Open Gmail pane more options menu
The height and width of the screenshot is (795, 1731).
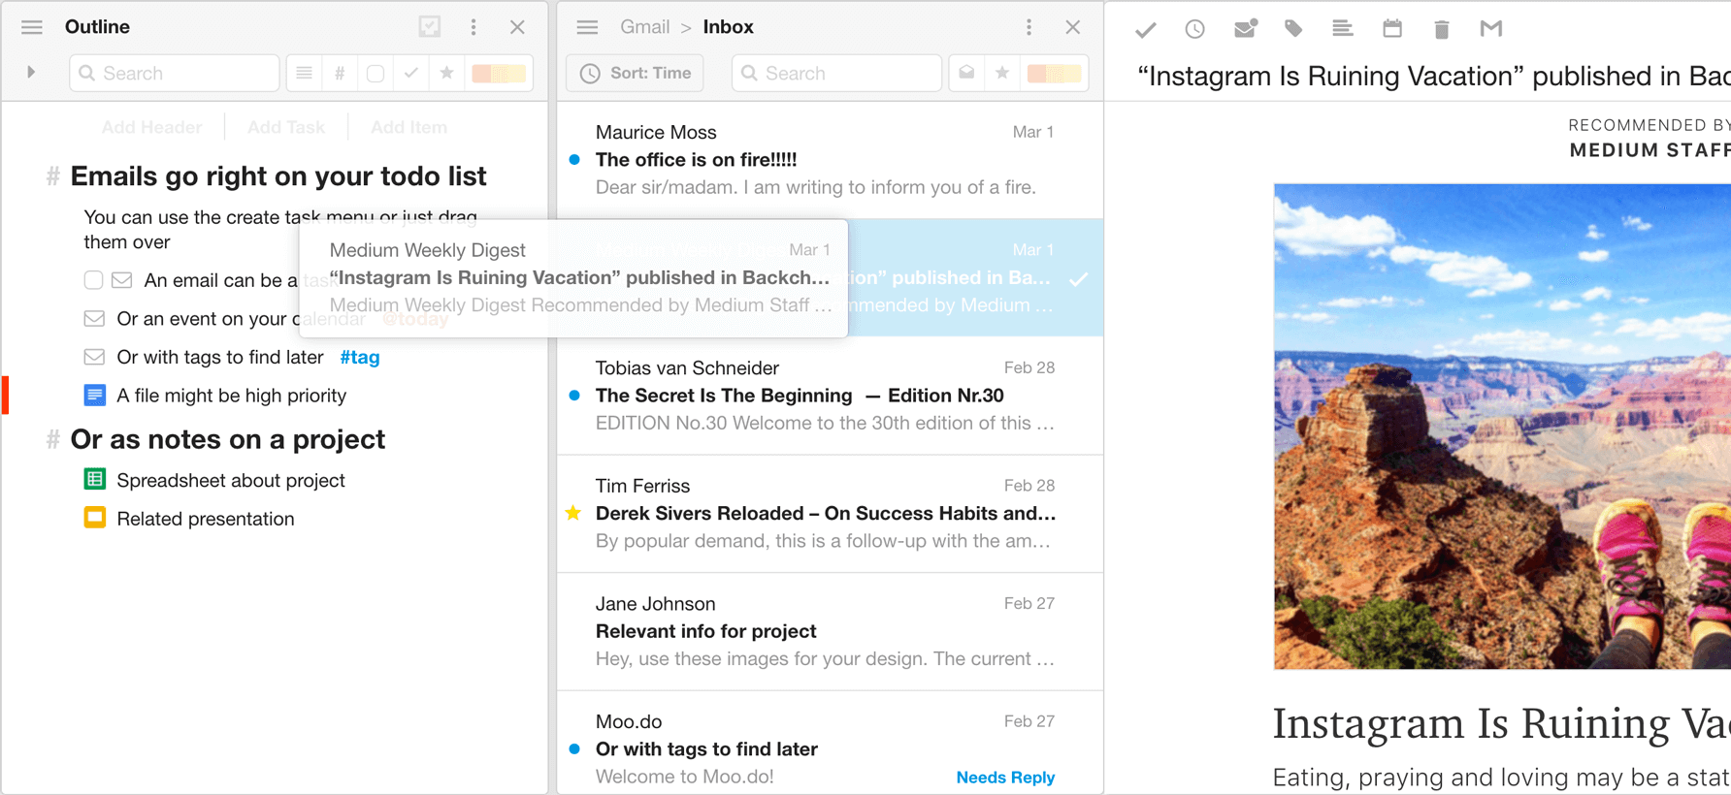(1029, 27)
